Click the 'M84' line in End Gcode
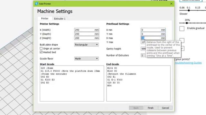206x115 pixels. (x=109, y=86)
